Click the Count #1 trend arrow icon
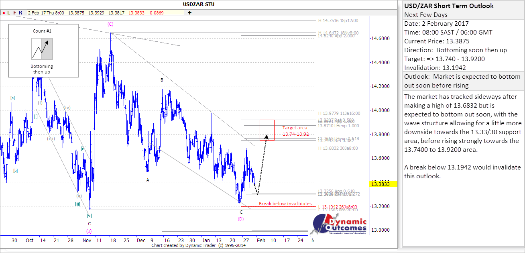 click(x=42, y=49)
